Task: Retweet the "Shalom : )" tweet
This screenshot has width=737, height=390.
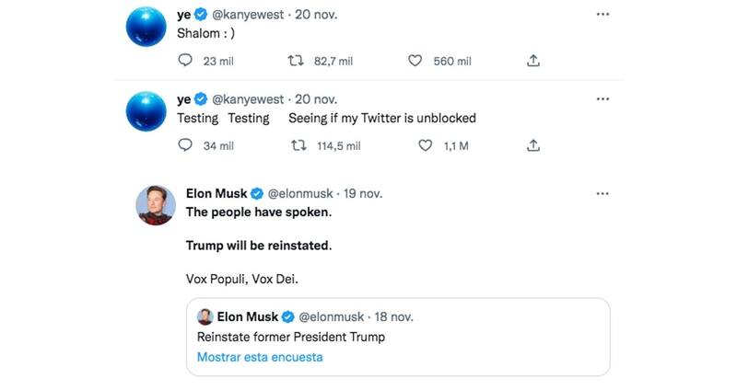Action: point(297,61)
